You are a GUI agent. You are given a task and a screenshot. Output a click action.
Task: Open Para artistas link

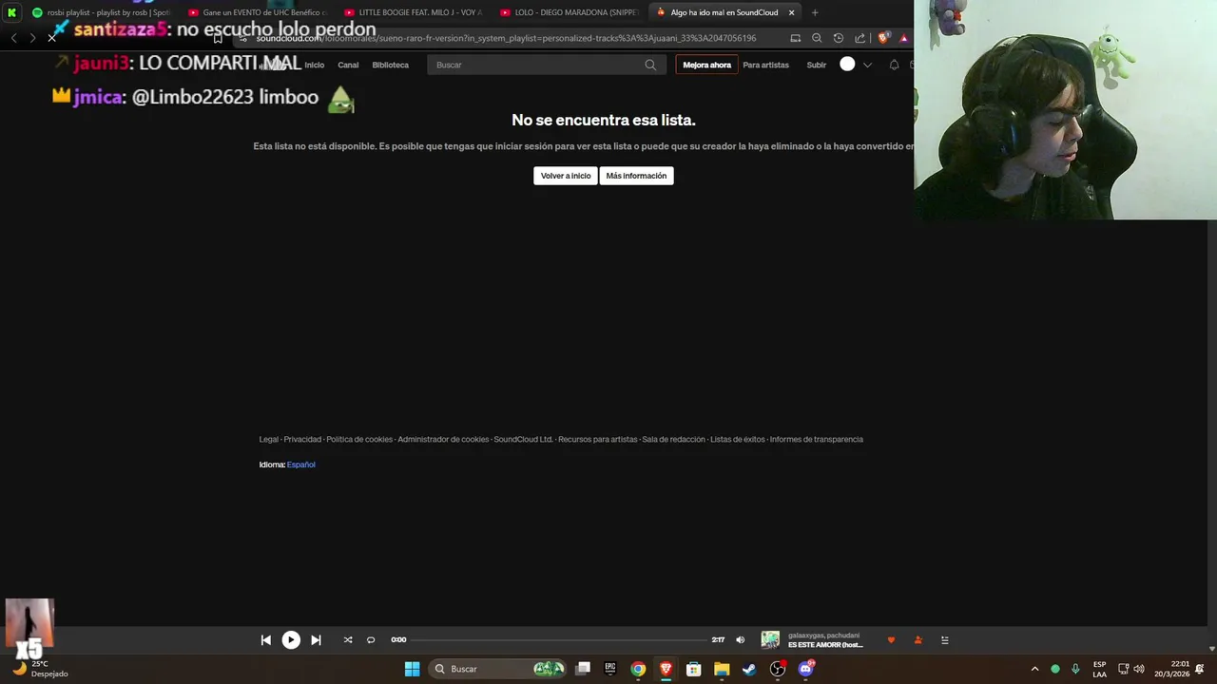coord(765,65)
